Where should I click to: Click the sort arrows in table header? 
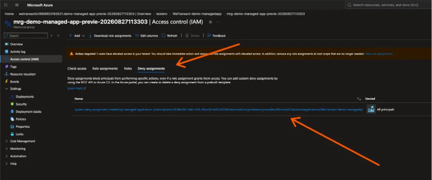click(x=359, y=99)
